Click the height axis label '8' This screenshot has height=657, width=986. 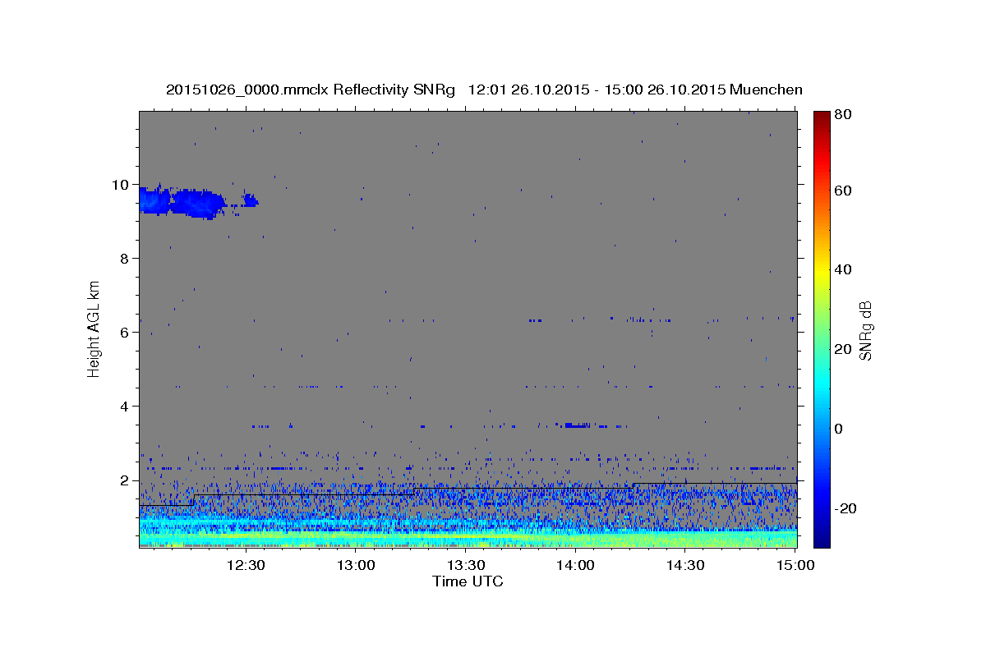click(124, 259)
